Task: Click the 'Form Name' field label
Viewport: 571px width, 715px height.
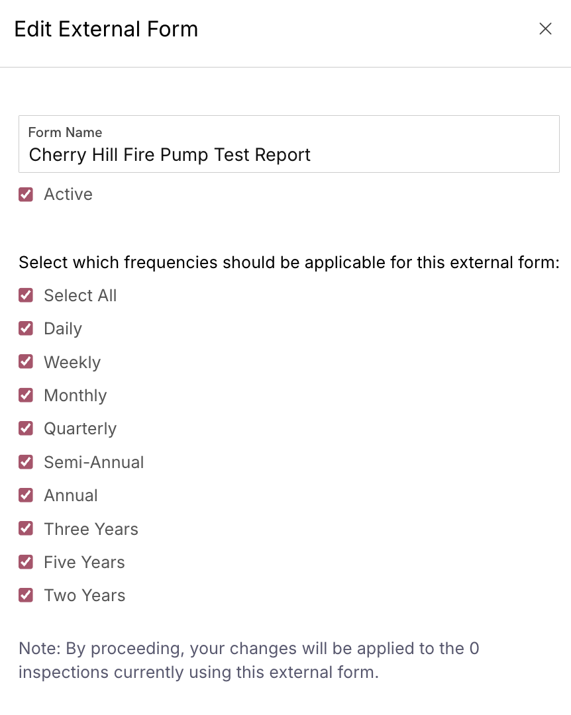Action: pyautogui.click(x=65, y=132)
